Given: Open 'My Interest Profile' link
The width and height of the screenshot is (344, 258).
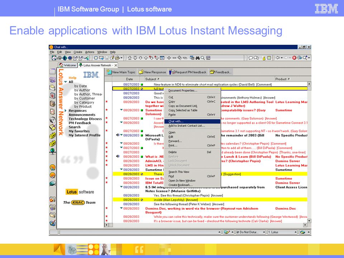Looking at the screenshot, I should pos(85,135).
